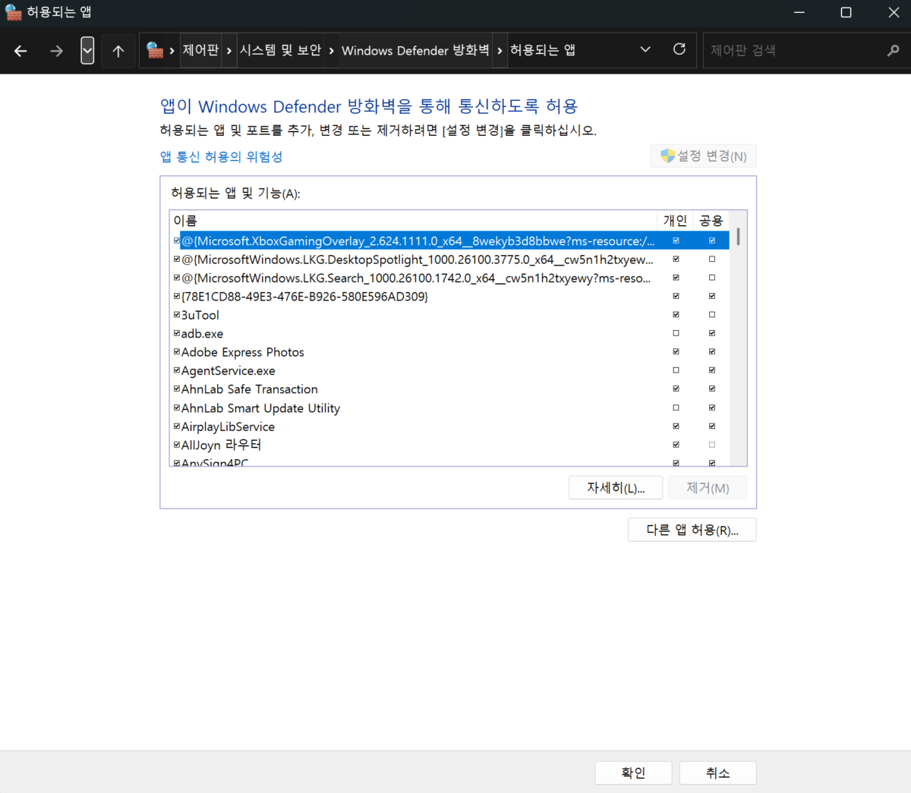Click the refresh icon in the address bar
The image size is (911, 793).
(679, 49)
